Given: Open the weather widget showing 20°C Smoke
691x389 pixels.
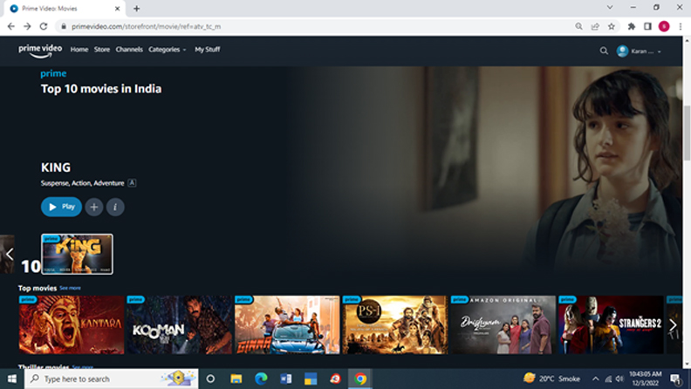Looking at the screenshot, I should pos(551,379).
